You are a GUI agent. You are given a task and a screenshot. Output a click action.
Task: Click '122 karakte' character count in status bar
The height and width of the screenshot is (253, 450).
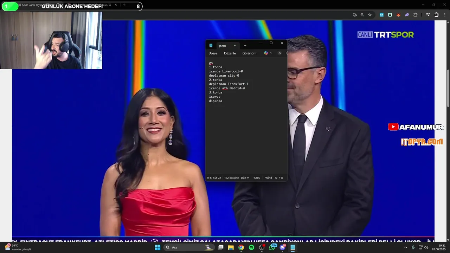pos(231,178)
